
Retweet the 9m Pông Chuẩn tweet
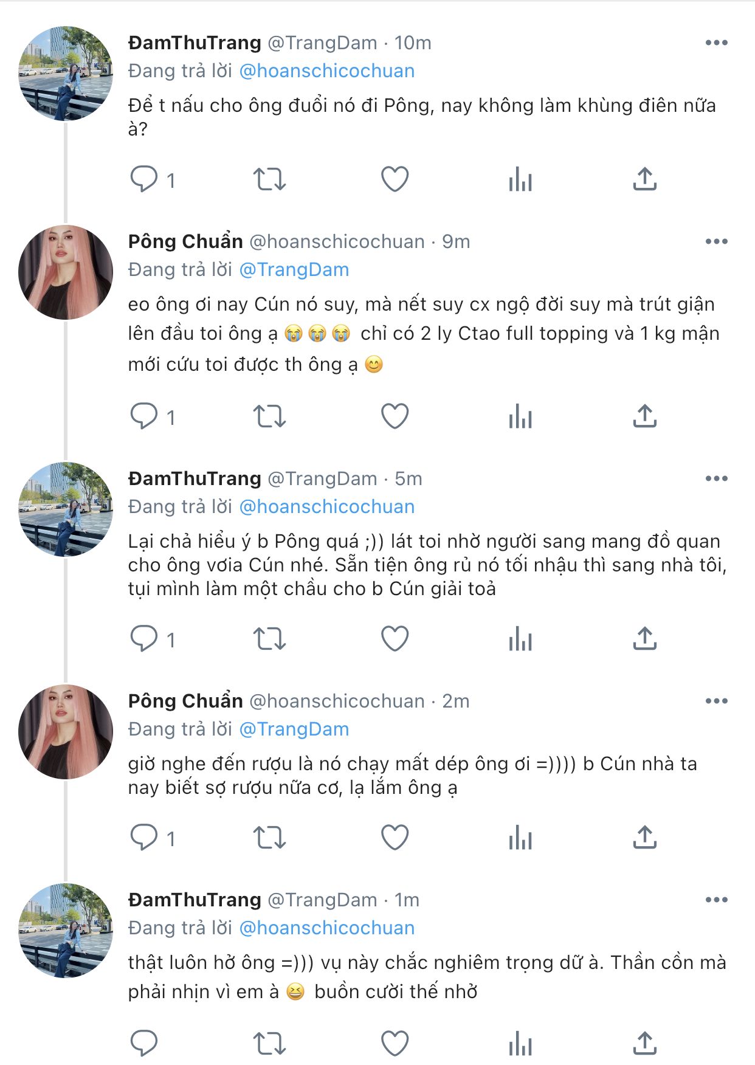pyautogui.click(x=269, y=417)
